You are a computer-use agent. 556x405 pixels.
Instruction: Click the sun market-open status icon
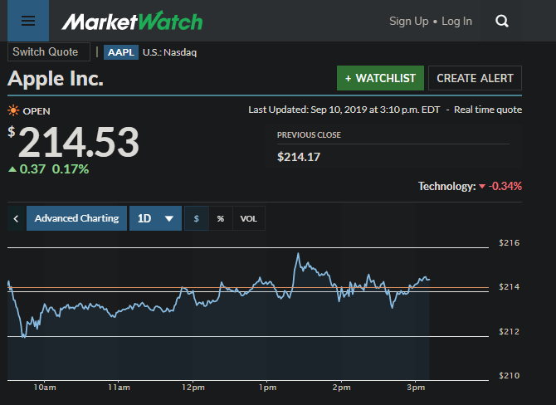[x=13, y=110]
